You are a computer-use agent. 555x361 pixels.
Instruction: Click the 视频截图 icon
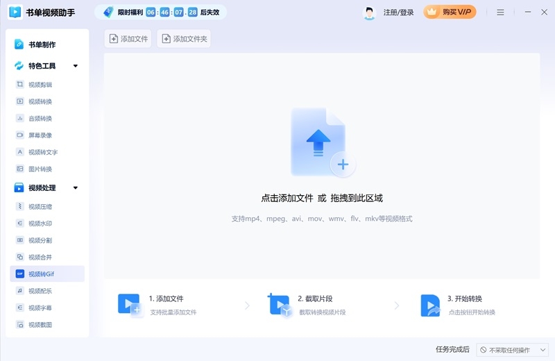pos(20,324)
